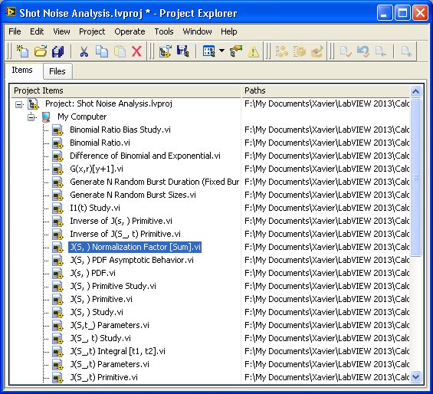Click the grayed Deploy toolbar icon
Screen dimensions: 433x394
point(317,51)
